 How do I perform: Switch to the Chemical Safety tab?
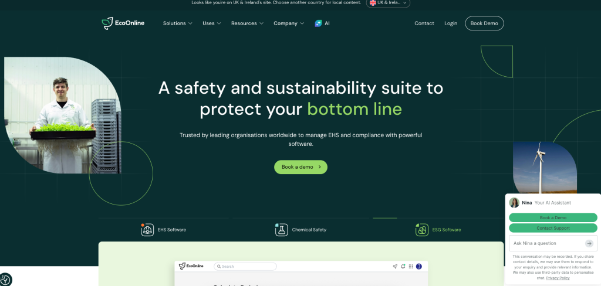300,230
